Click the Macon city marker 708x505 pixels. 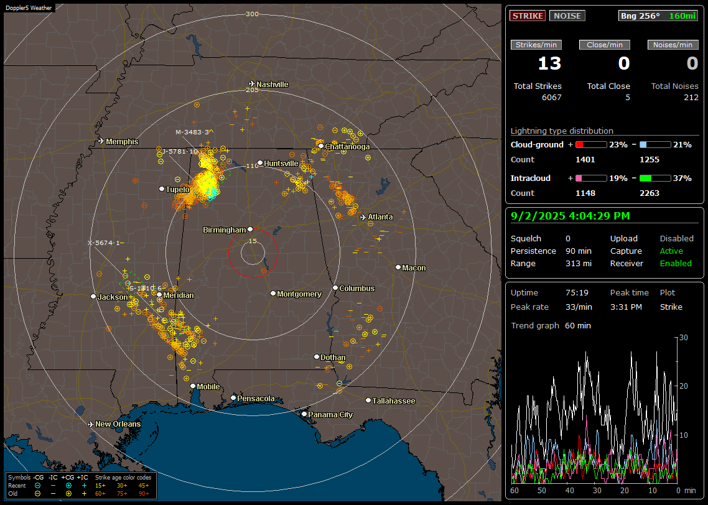(398, 267)
